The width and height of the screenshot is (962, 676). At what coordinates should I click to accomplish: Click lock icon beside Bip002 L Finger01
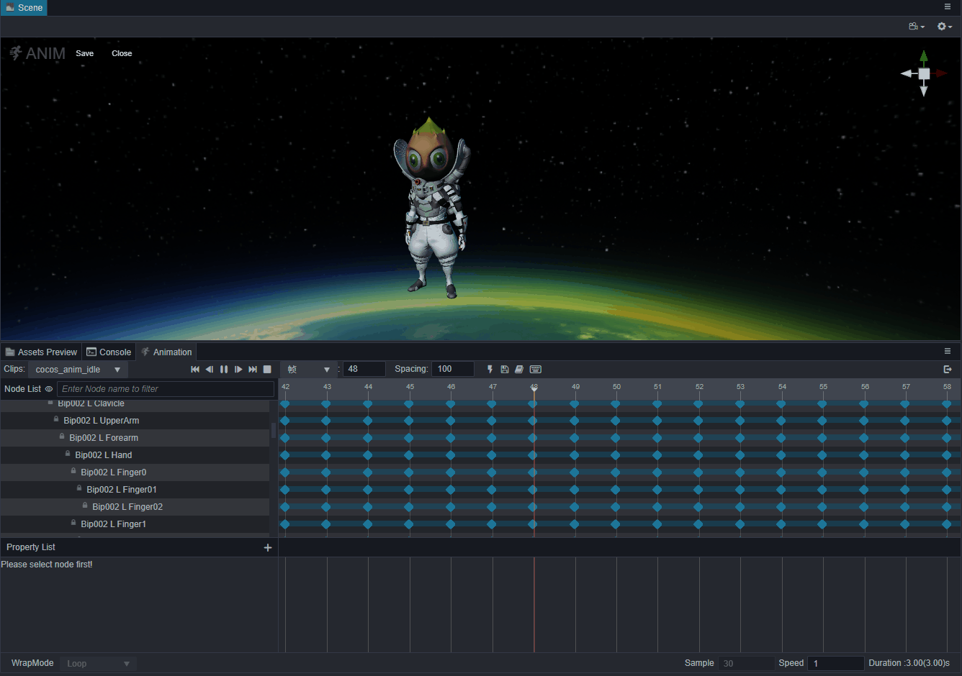point(79,488)
